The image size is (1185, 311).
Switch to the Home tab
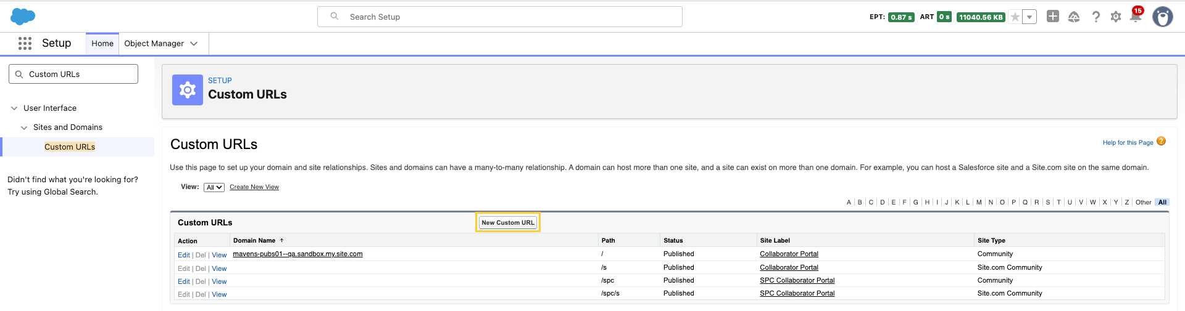[x=102, y=43]
